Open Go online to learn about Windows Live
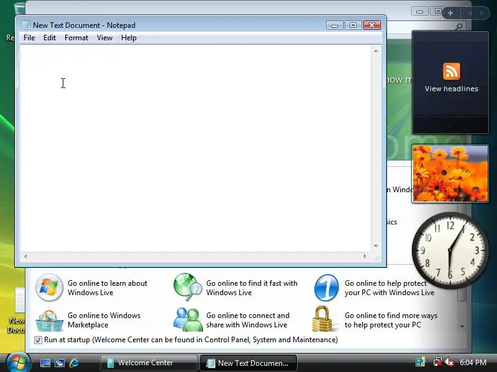The width and height of the screenshot is (497, 372). click(x=107, y=288)
